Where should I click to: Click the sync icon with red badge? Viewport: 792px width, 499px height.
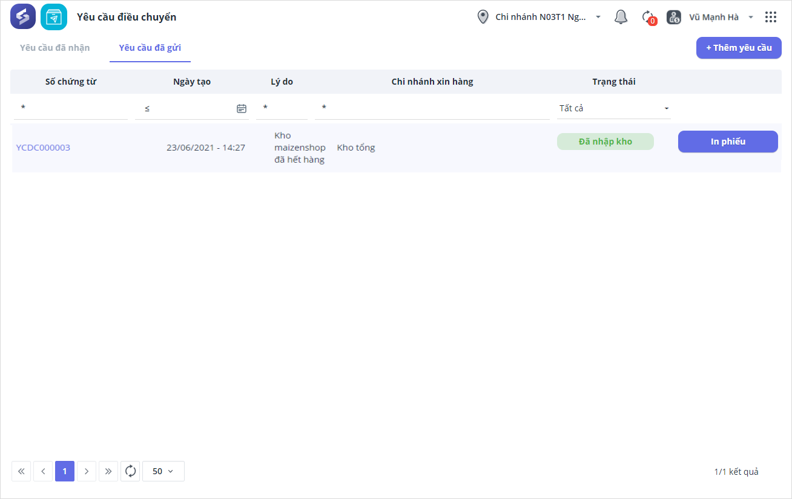[648, 17]
